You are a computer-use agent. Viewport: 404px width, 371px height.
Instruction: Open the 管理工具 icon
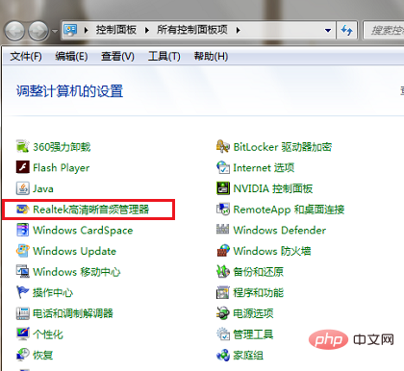click(223, 334)
